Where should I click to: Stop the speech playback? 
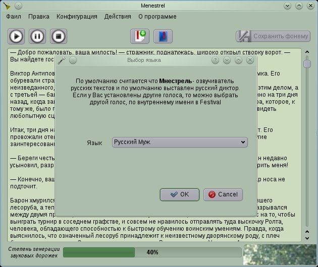tap(59, 36)
